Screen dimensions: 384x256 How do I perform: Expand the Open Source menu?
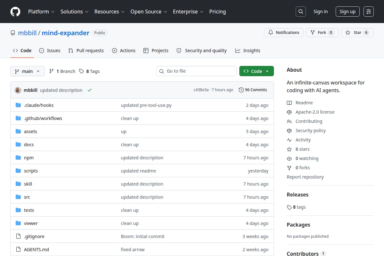[x=149, y=12]
